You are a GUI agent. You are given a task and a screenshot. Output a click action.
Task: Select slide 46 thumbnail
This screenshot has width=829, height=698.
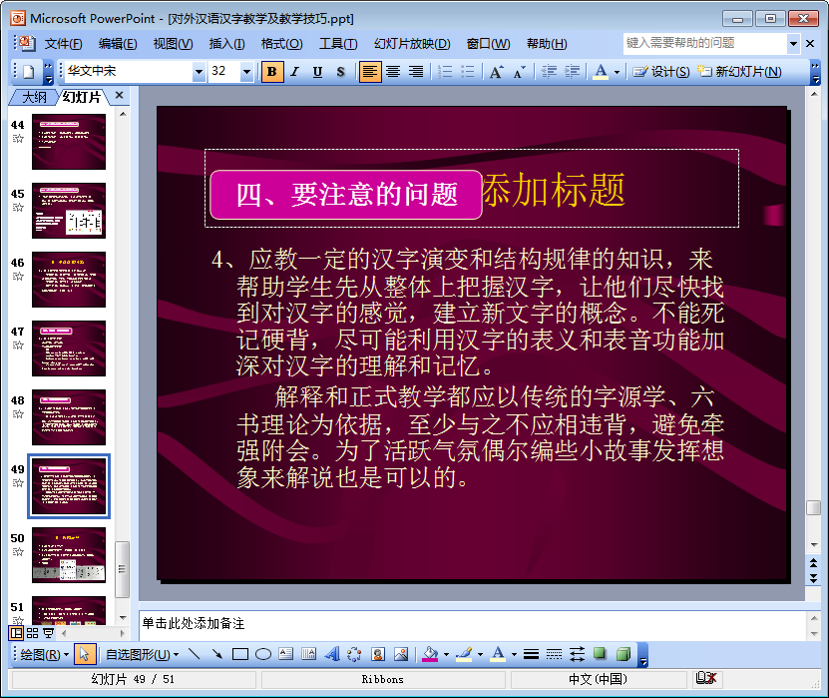69,280
